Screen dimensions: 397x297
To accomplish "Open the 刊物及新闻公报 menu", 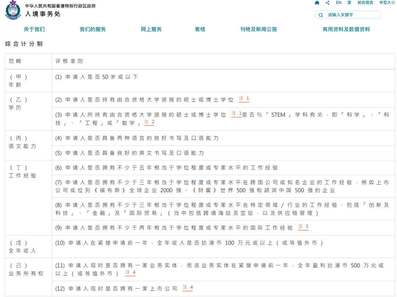I will point(258,29).
